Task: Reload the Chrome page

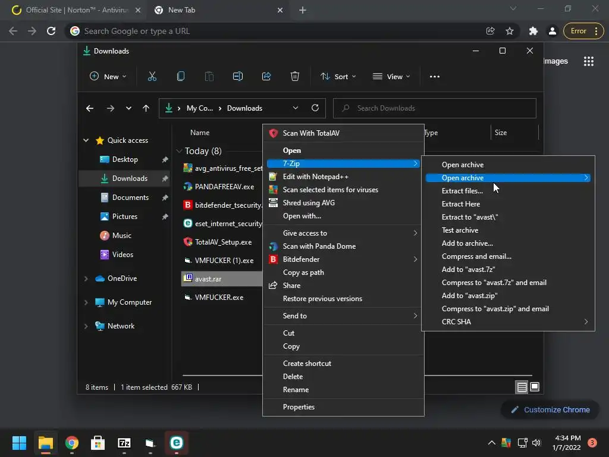Action: [51, 31]
